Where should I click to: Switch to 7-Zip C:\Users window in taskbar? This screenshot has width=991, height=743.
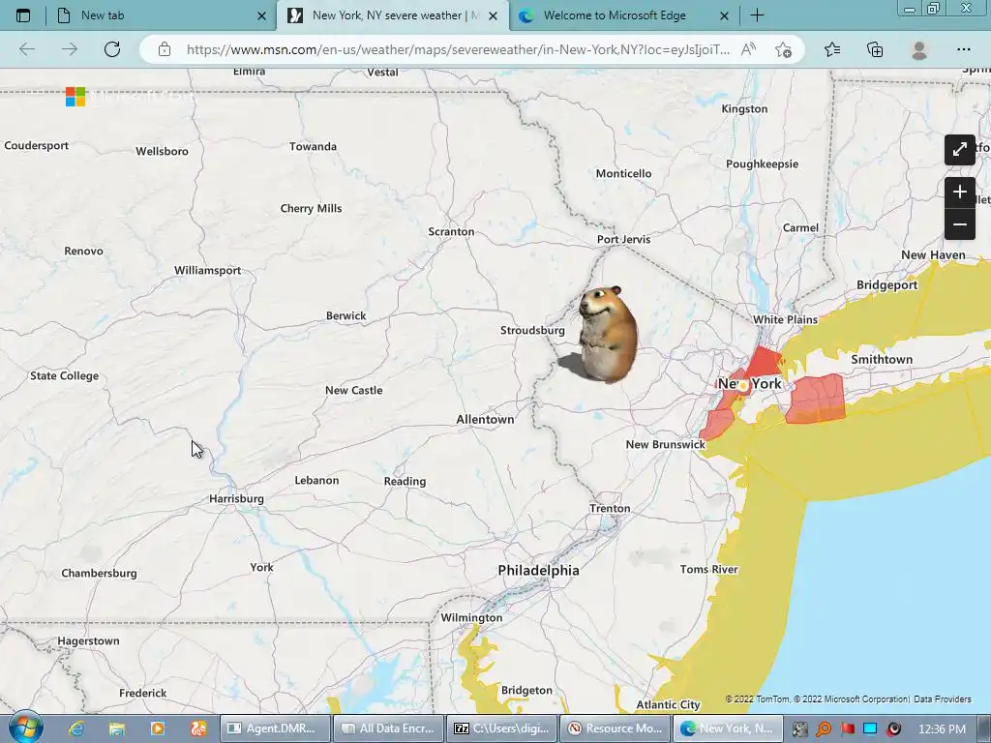point(502,728)
